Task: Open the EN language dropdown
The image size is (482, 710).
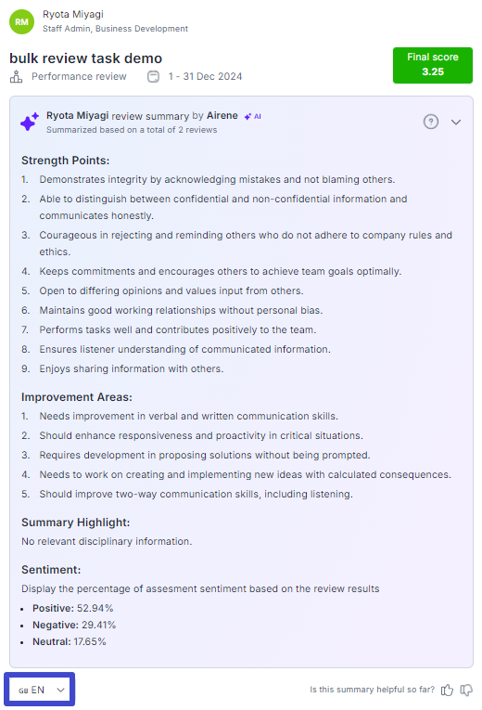Action: (40, 690)
